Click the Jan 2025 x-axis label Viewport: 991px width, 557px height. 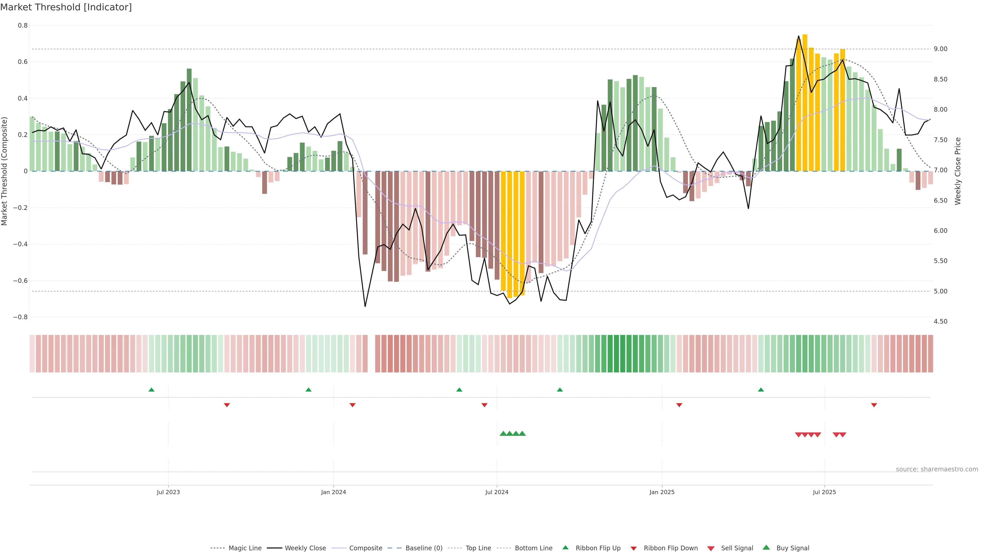(662, 492)
